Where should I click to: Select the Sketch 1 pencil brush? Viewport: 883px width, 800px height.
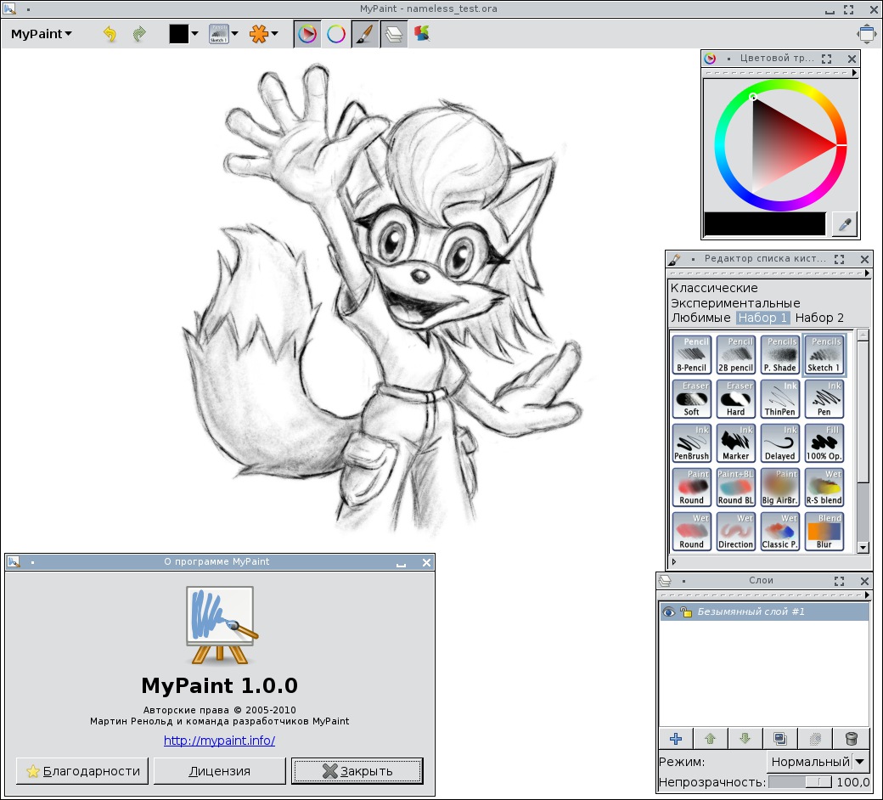click(824, 355)
